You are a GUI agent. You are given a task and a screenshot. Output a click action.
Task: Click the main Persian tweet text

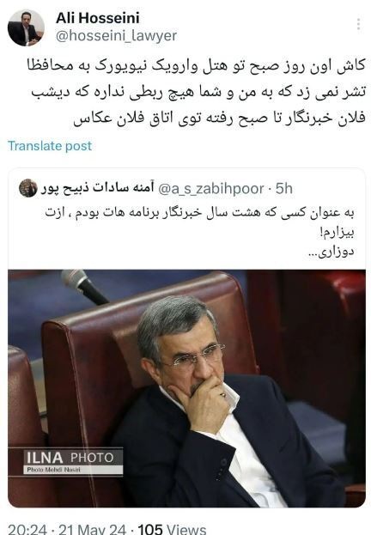[197, 91]
